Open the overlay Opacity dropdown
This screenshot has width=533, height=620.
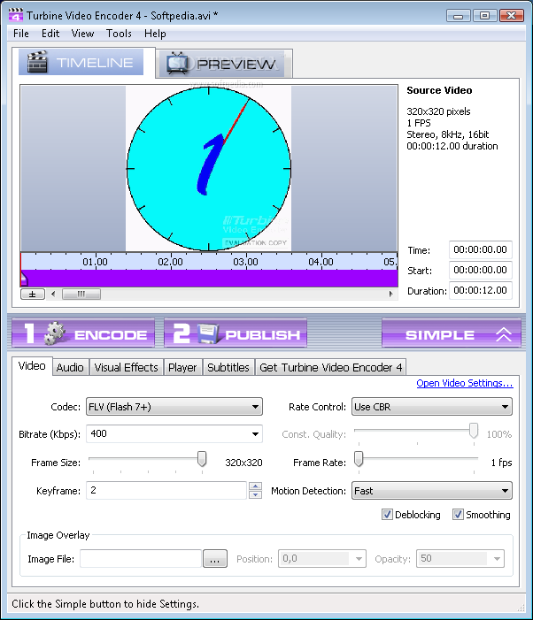[460, 559]
